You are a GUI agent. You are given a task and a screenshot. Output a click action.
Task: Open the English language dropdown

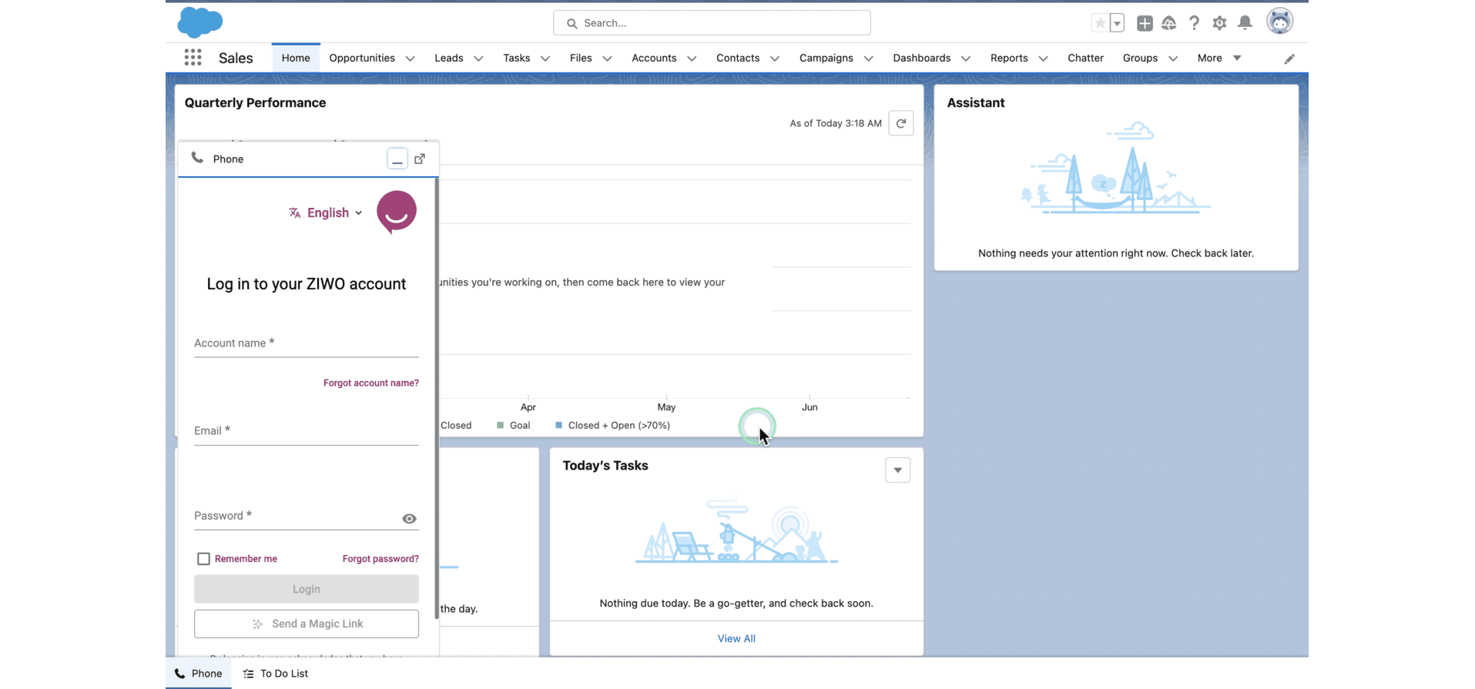(x=326, y=212)
